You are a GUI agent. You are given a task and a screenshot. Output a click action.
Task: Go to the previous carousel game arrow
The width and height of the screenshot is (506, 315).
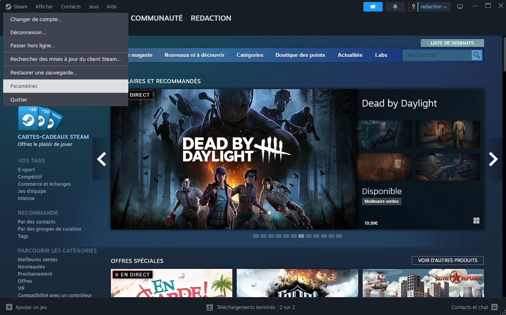pyautogui.click(x=102, y=159)
